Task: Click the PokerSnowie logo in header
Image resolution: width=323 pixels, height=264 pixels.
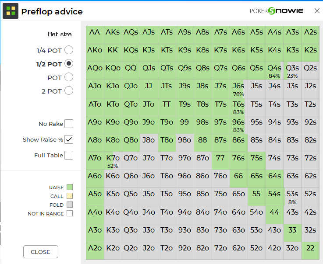Action: pyautogui.click(x=276, y=11)
